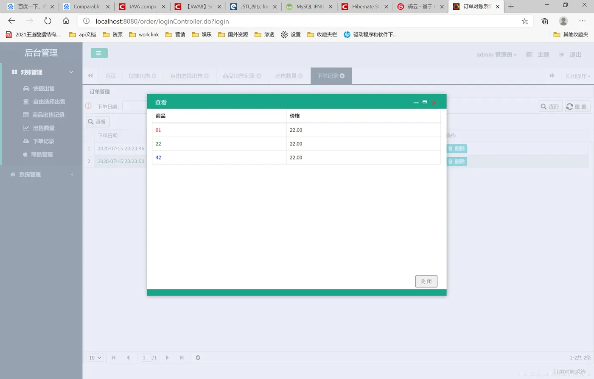Go to last page in pagination
The height and width of the screenshot is (379, 594).
[182, 358]
